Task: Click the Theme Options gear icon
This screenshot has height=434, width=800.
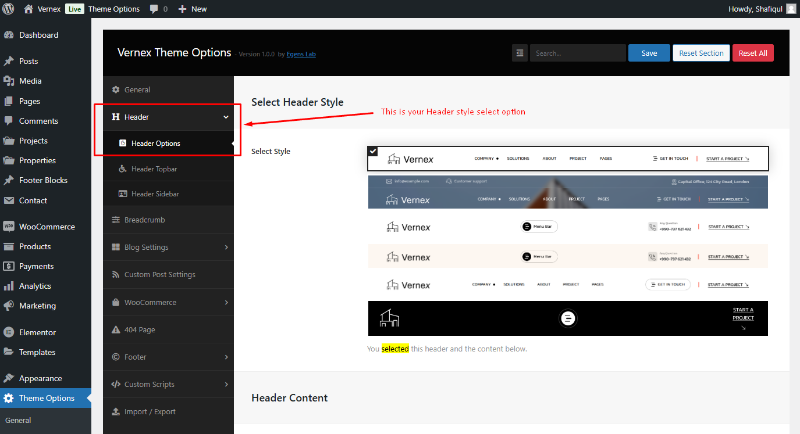Action: [x=9, y=398]
